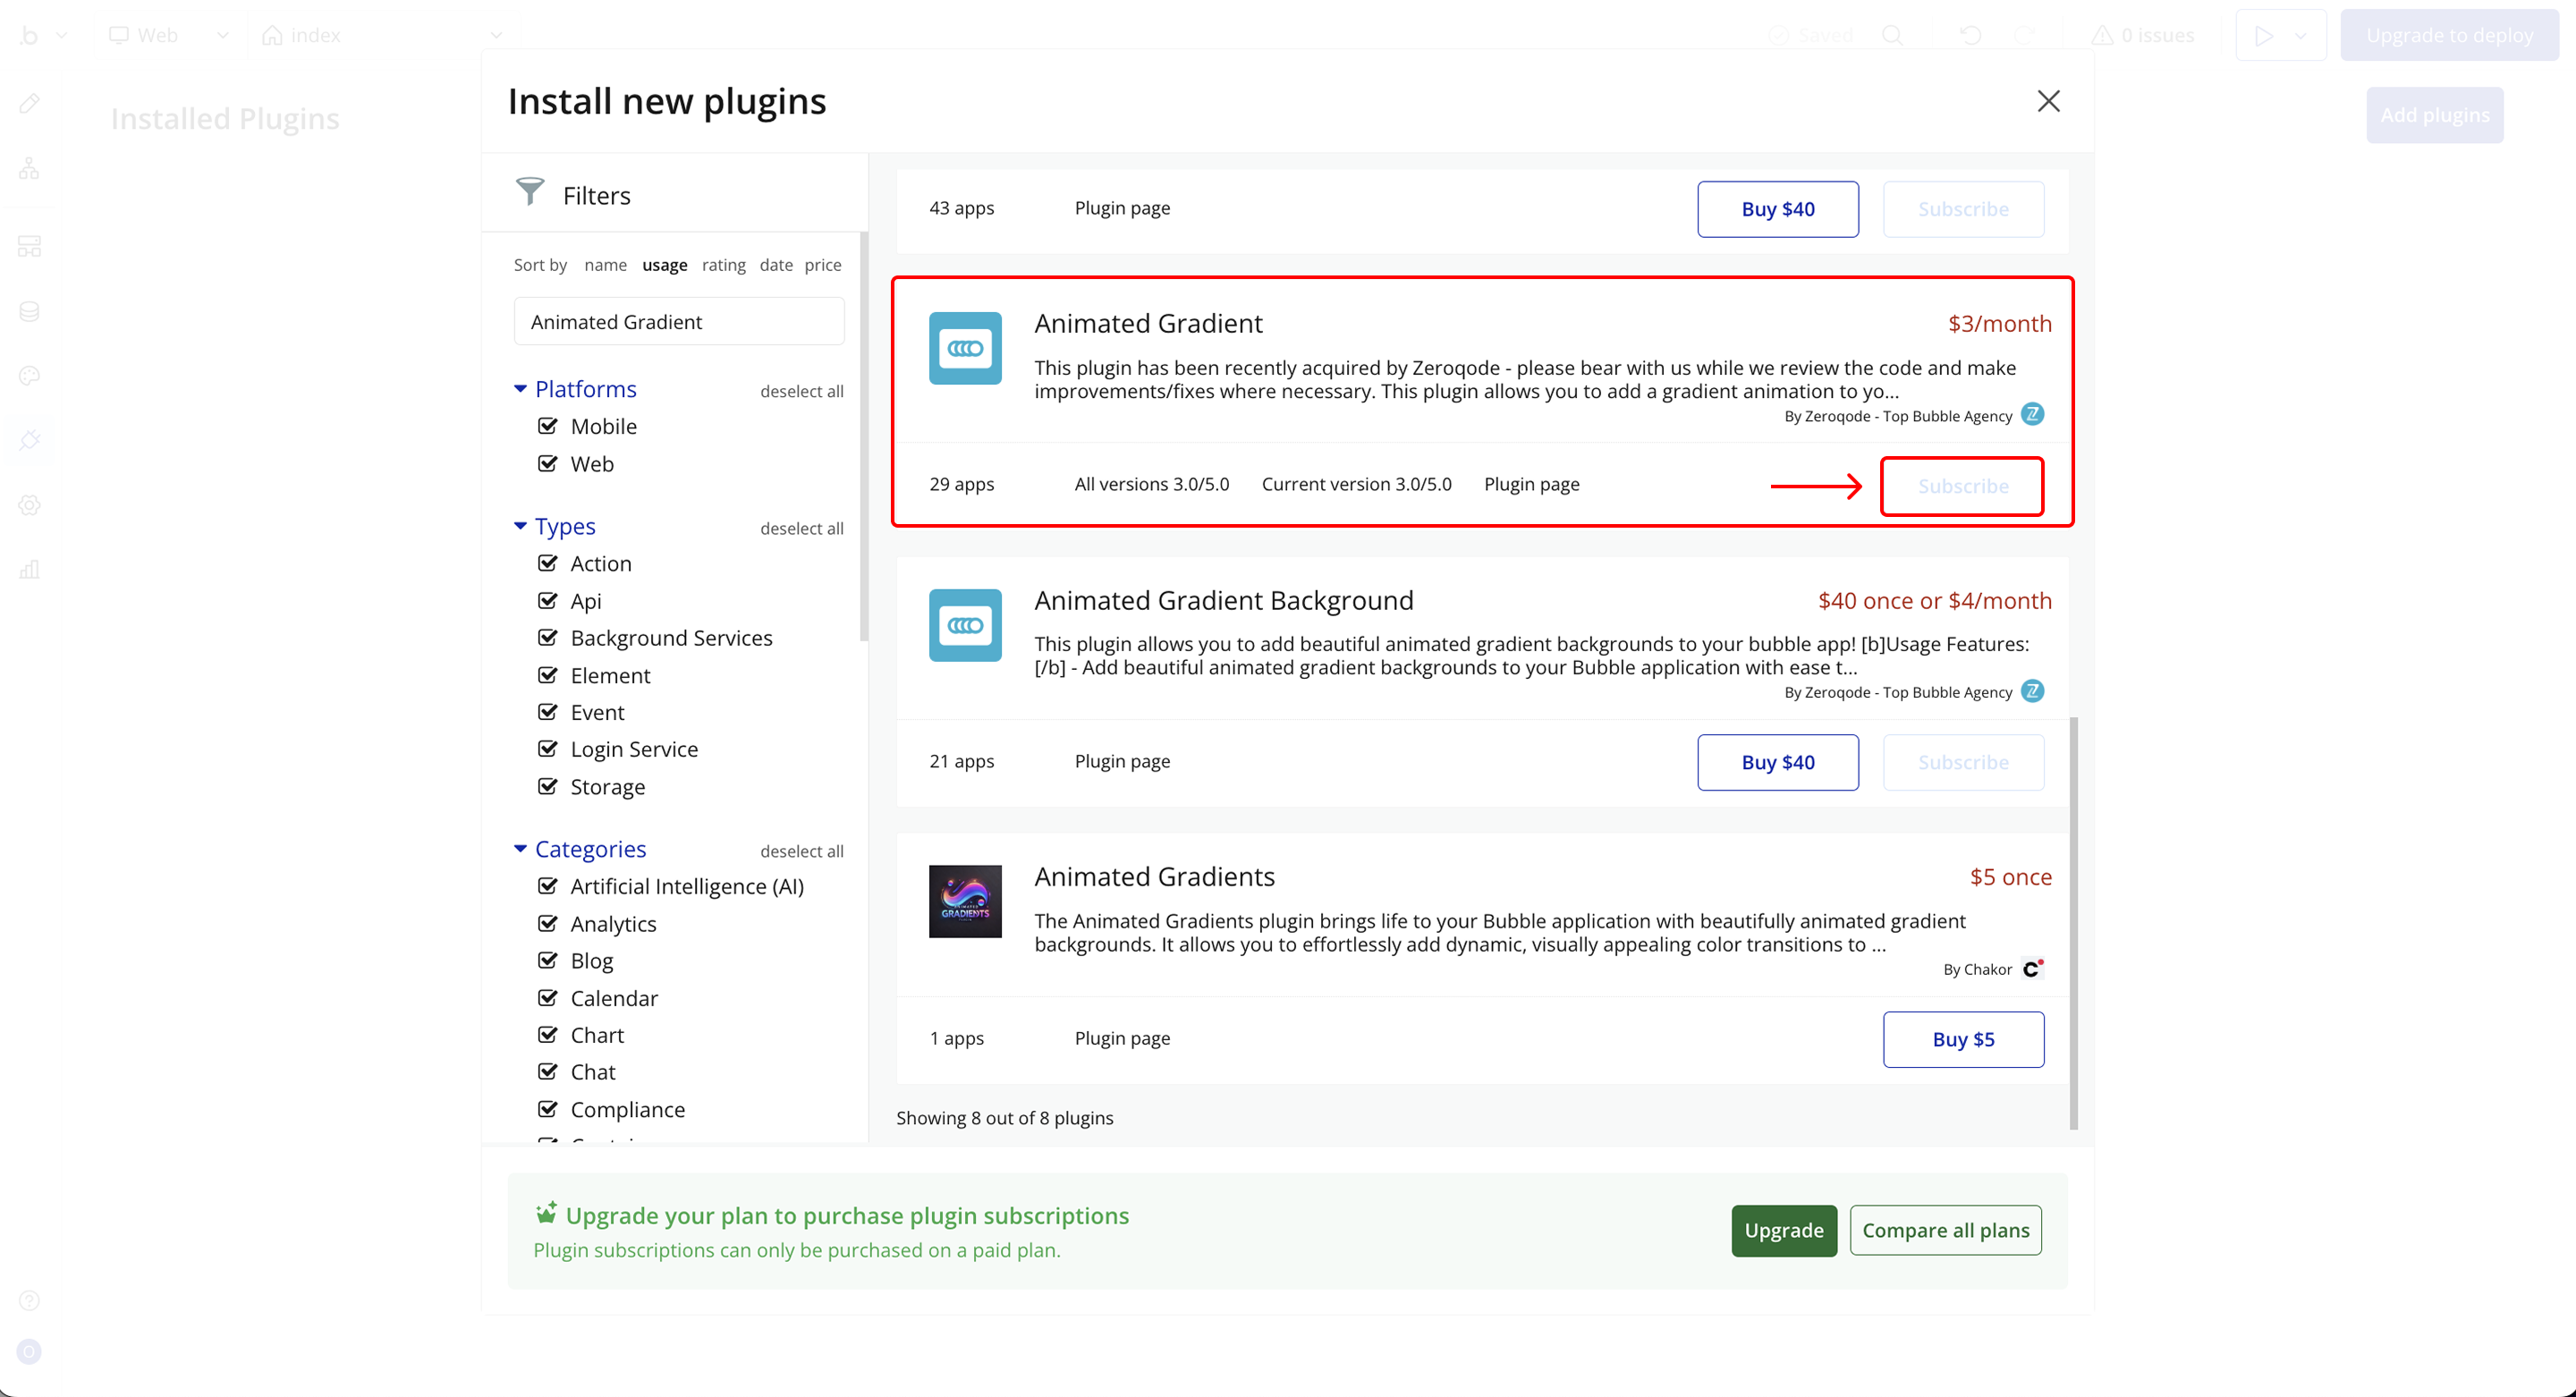Click the Animated Gradient Background plugin icon

tap(964, 625)
